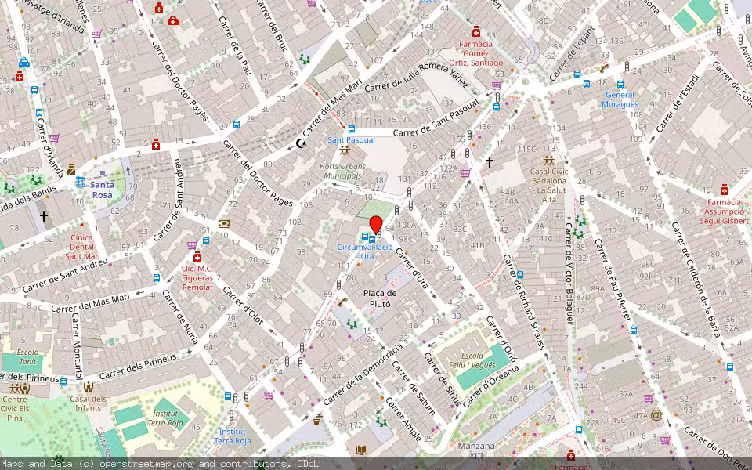
Task: Click the pharmacy icon above Llic. M.C. Figueras Remolat
Action: pyautogui.click(x=197, y=257)
